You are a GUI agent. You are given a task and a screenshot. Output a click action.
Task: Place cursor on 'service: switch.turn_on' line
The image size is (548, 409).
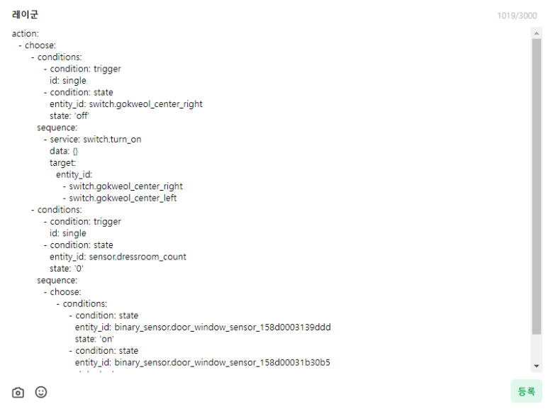point(93,140)
